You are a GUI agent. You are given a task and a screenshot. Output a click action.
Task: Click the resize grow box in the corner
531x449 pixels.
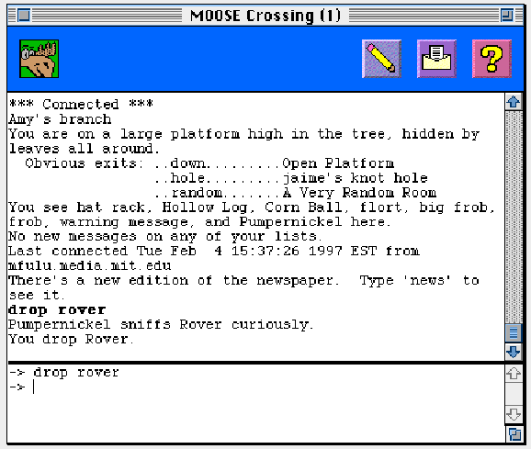tap(514, 433)
